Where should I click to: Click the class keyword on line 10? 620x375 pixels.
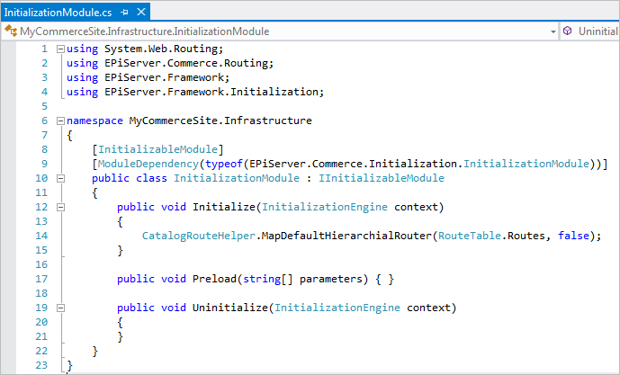151,178
